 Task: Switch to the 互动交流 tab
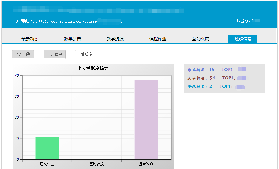201,39
